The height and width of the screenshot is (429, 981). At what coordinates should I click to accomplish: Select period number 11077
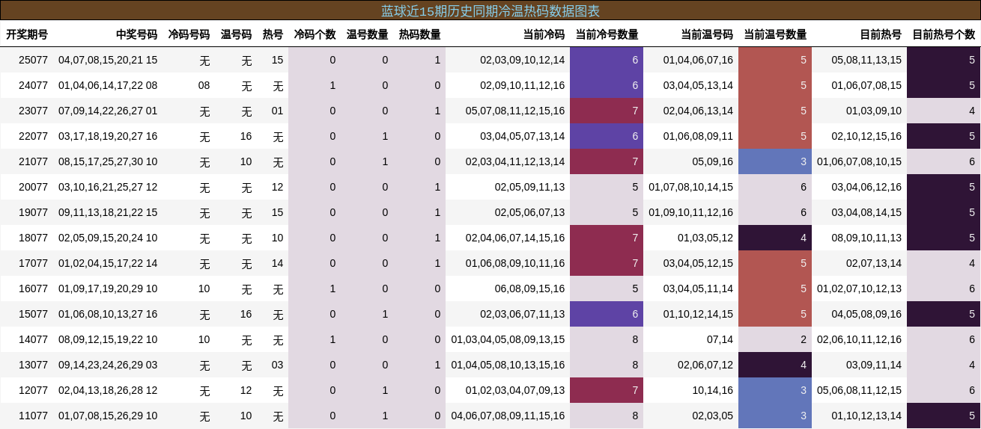click(x=33, y=416)
